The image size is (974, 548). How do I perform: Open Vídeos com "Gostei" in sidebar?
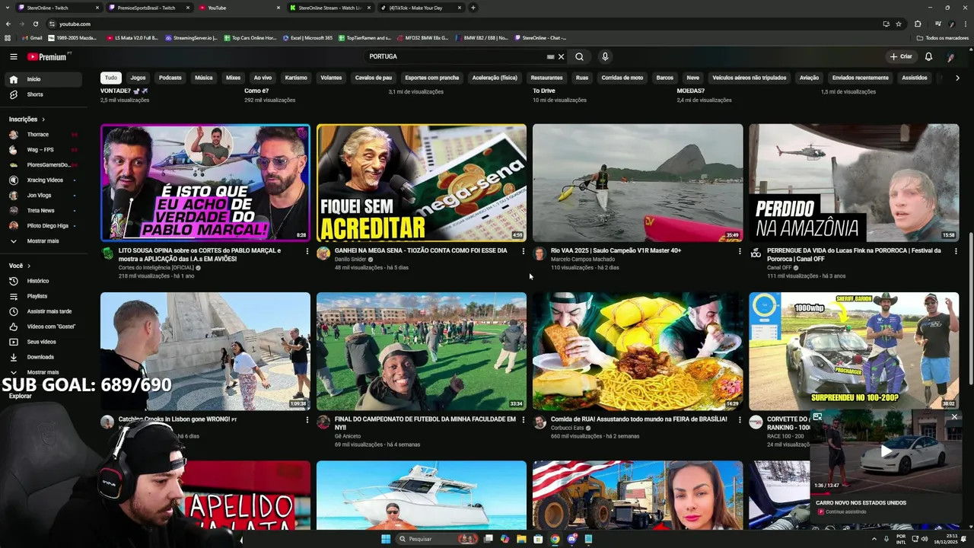(44, 327)
